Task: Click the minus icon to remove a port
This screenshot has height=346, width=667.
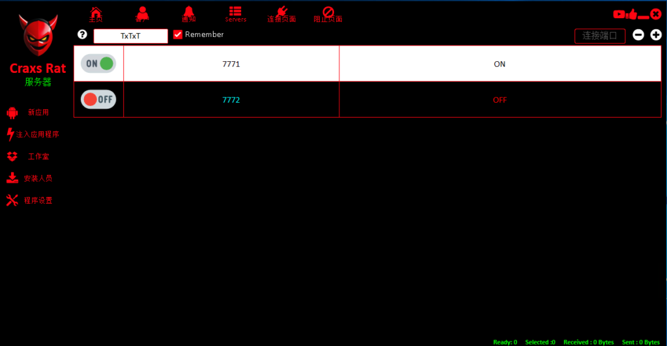Action: (x=638, y=35)
